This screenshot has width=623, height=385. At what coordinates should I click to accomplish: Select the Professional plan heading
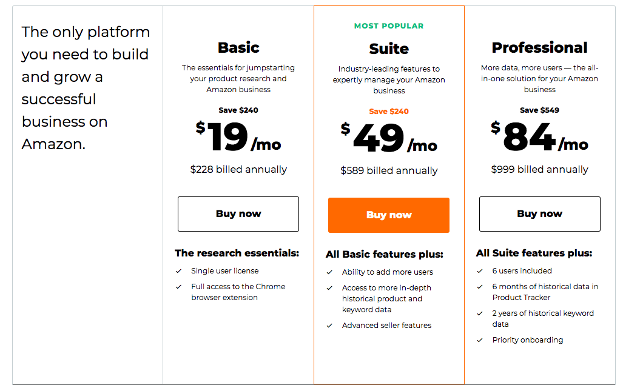click(x=539, y=48)
